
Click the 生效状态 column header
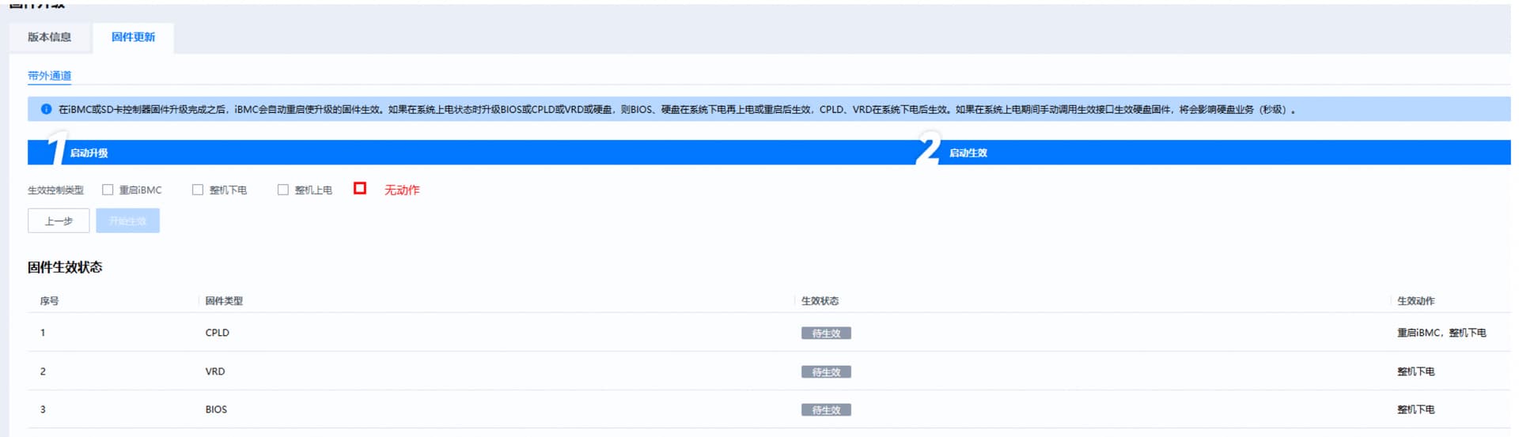pos(820,301)
